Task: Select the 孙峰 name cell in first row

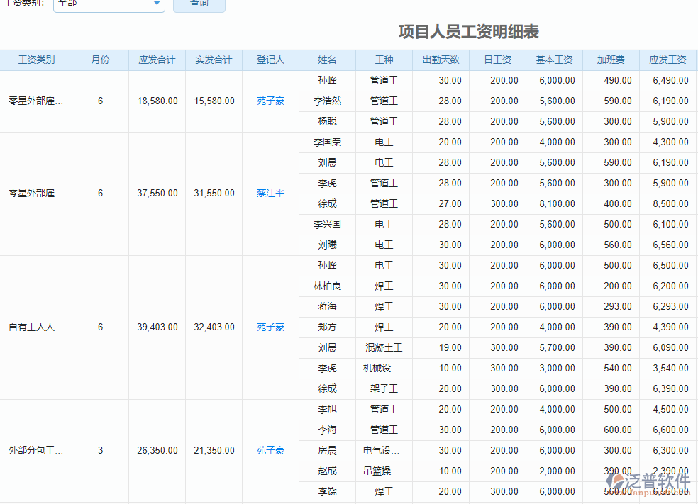Action: [327, 80]
